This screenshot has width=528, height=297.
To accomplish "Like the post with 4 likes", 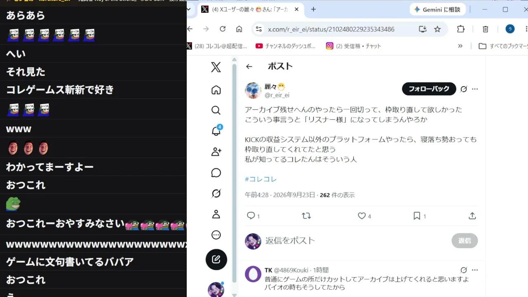I will pos(362,216).
